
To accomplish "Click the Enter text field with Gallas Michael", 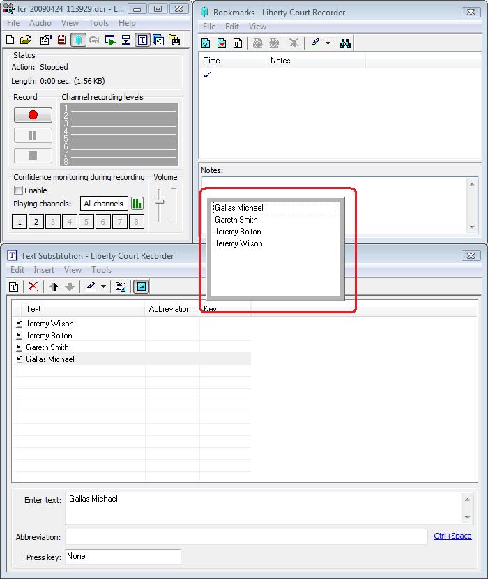I will pyautogui.click(x=264, y=508).
